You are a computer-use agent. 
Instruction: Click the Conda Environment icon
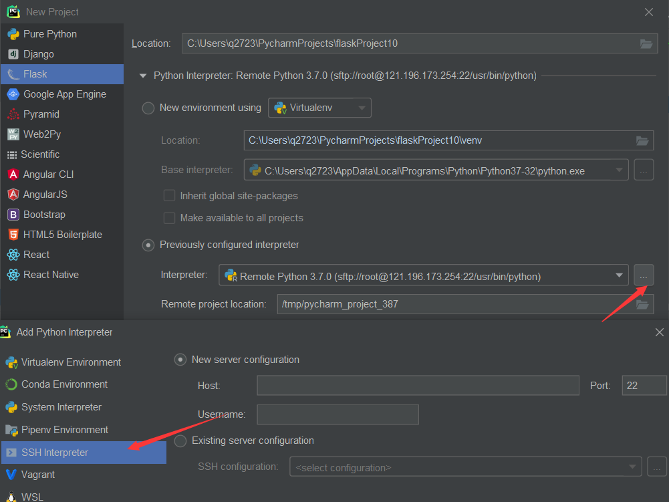point(11,384)
